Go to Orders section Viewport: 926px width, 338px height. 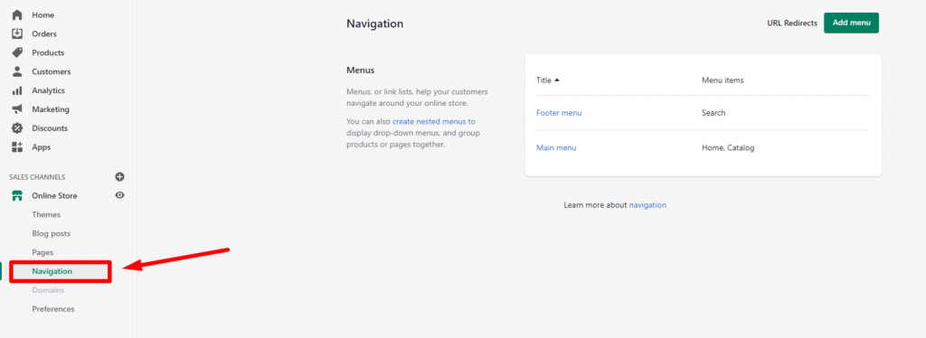click(44, 33)
